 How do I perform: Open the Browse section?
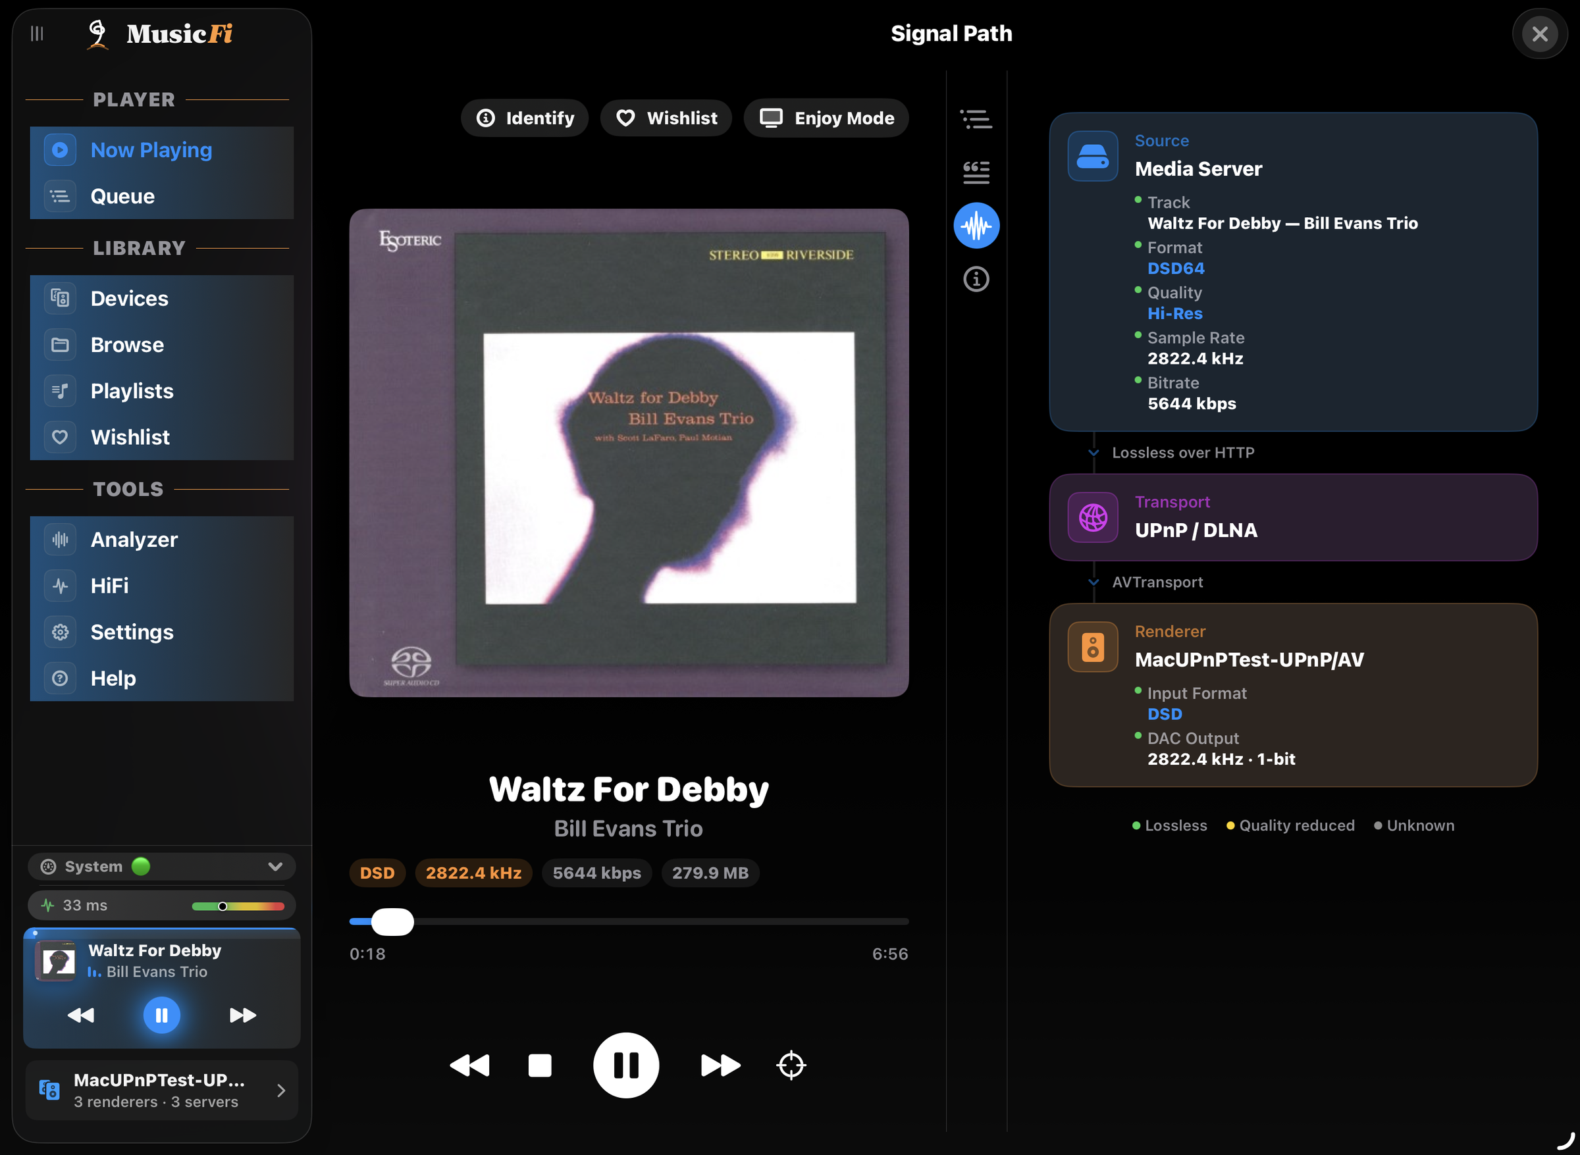pos(161,345)
